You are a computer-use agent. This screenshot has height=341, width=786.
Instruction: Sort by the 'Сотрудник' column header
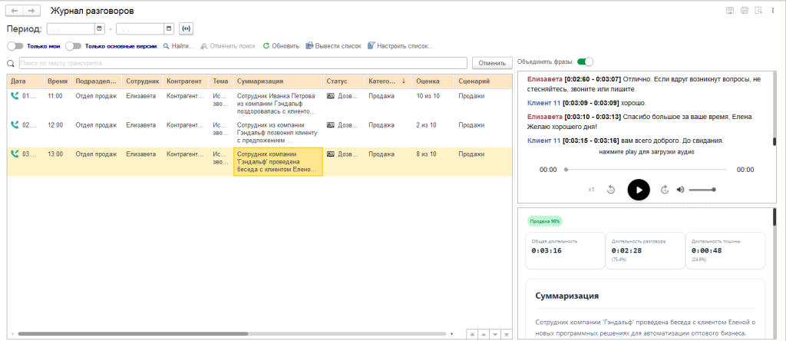(142, 81)
